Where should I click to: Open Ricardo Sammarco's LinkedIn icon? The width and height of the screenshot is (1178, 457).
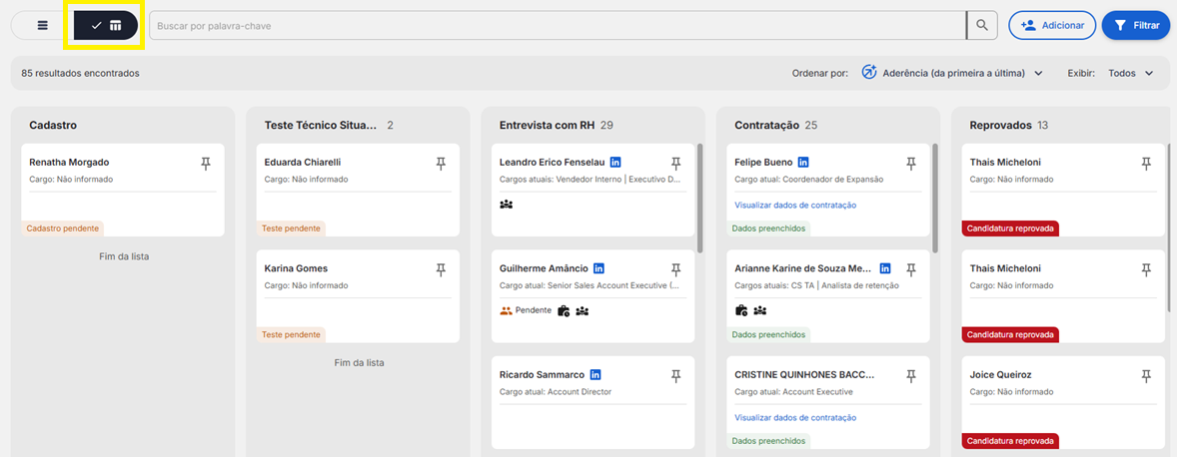coord(595,374)
